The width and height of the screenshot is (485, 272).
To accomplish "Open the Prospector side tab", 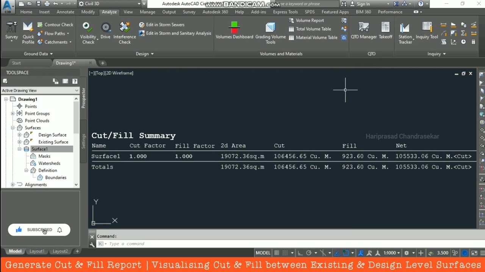I will tap(84, 98).
